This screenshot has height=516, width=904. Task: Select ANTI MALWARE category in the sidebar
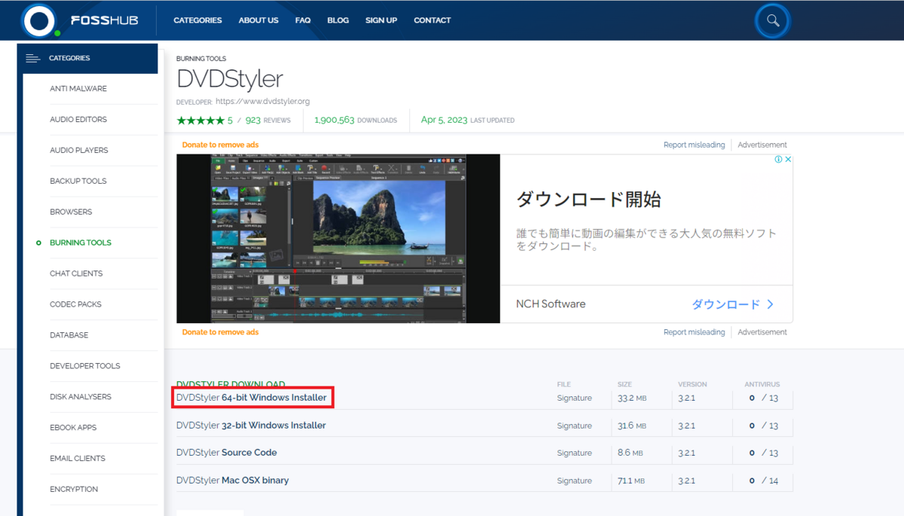tap(78, 89)
